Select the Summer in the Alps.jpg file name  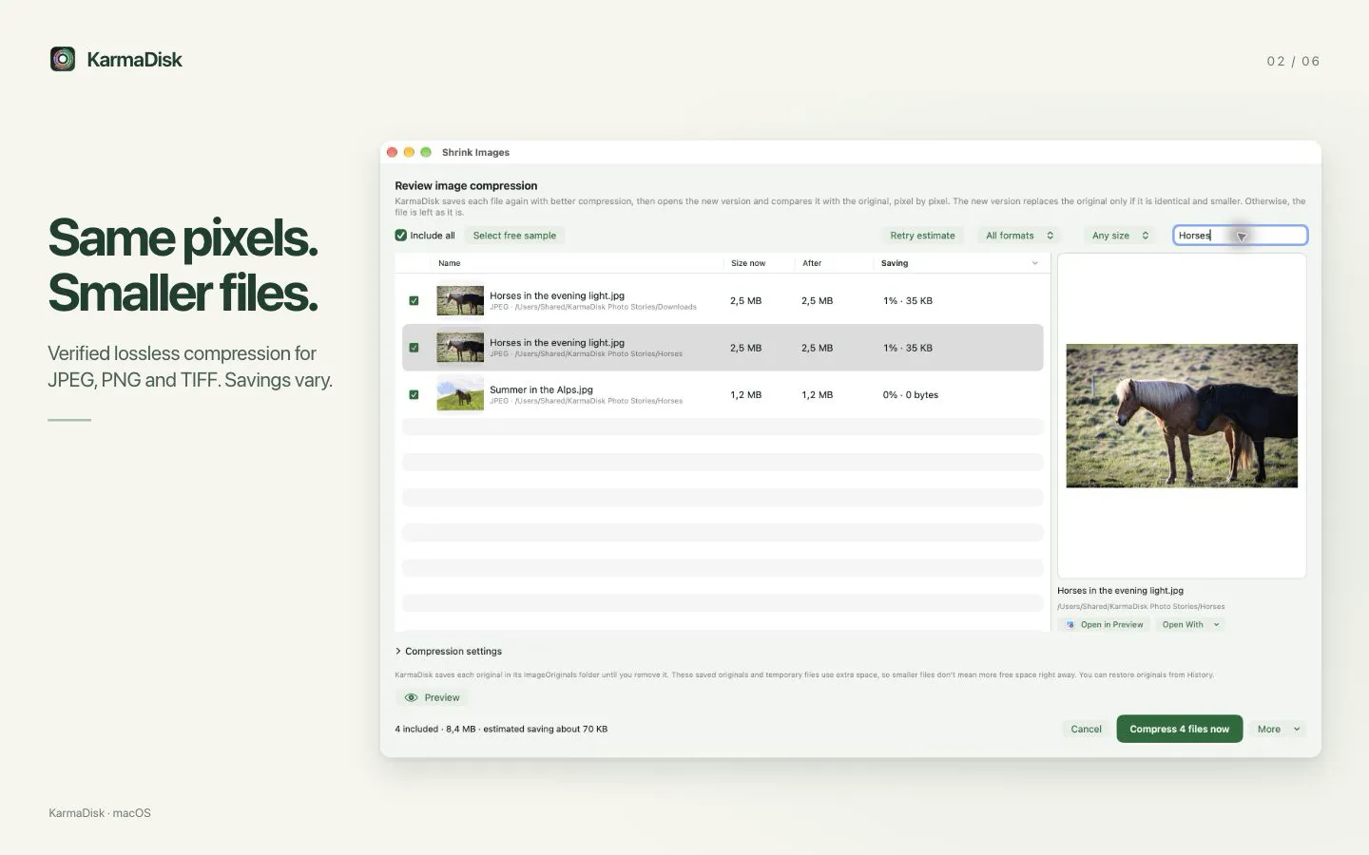click(541, 389)
